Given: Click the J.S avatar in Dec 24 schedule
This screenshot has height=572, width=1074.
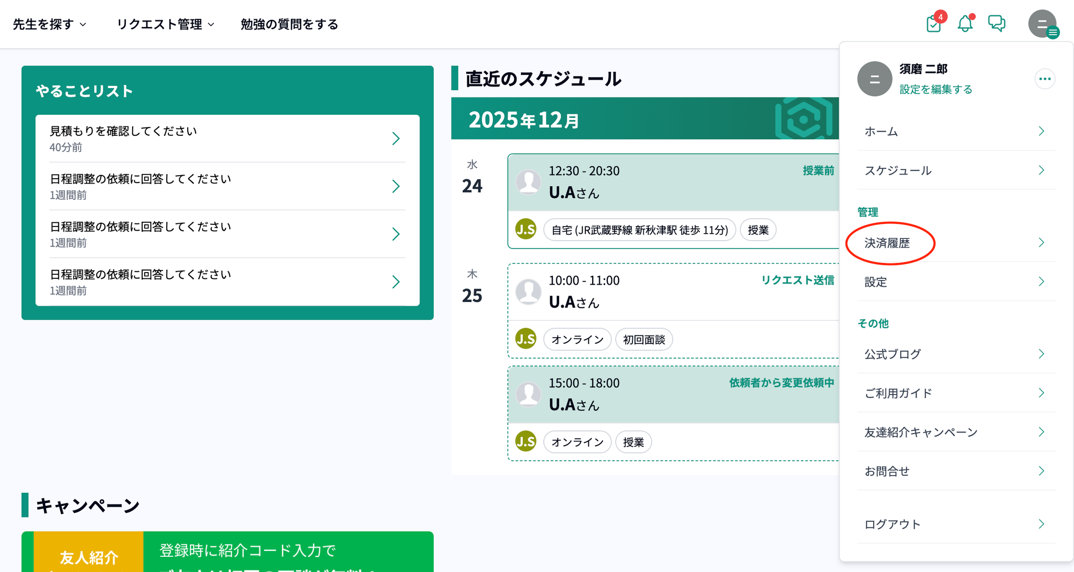Looking at the screenshot, I should coord(526,230).
